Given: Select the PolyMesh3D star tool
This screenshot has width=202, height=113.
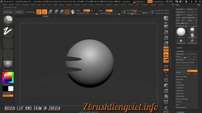Looking at the screenshot, I should 181,41.
